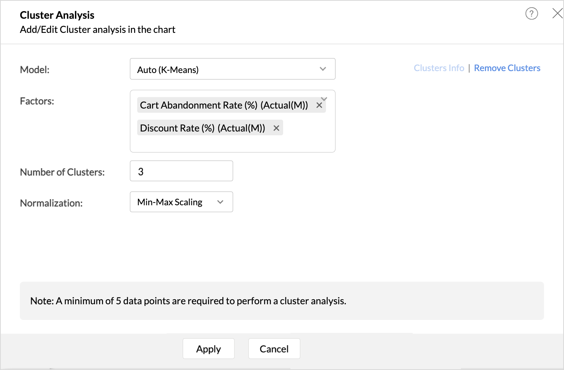Apply the cluster analysis
The height and width of the screenshot is (370, 564).
coord(209,349)
